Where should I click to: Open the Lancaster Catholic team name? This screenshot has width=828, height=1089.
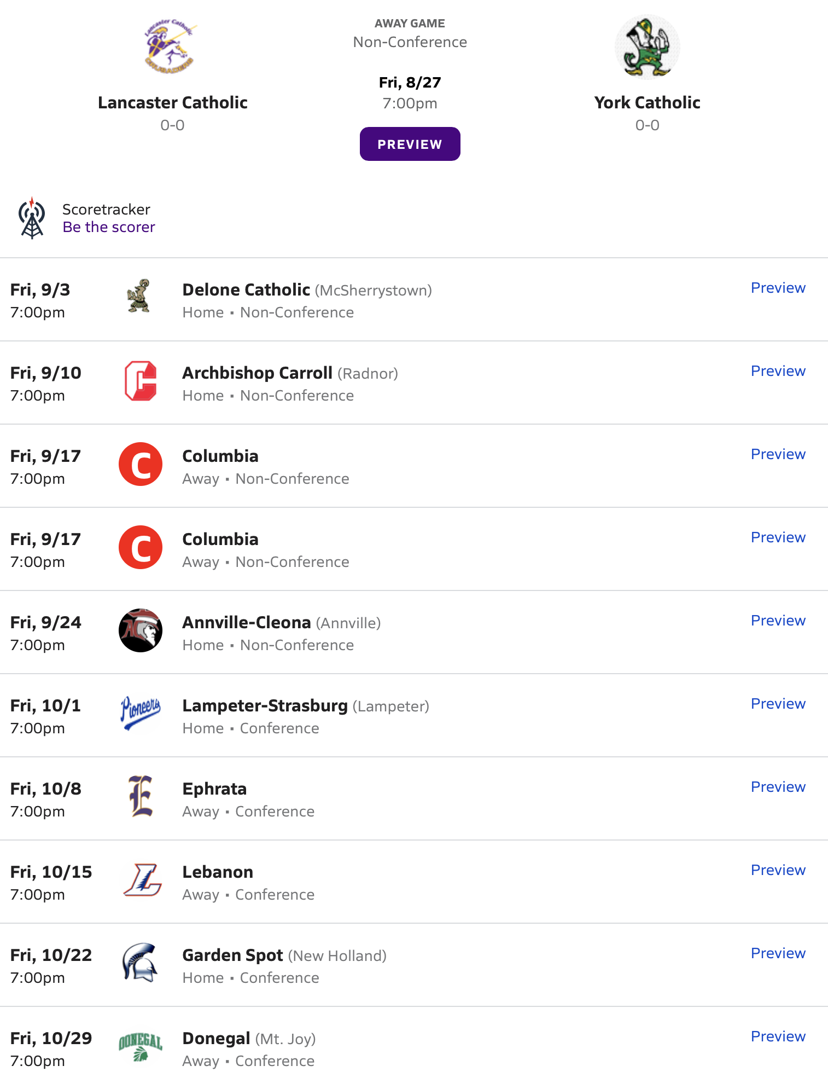pyautogui.click(x=172, y=102)
